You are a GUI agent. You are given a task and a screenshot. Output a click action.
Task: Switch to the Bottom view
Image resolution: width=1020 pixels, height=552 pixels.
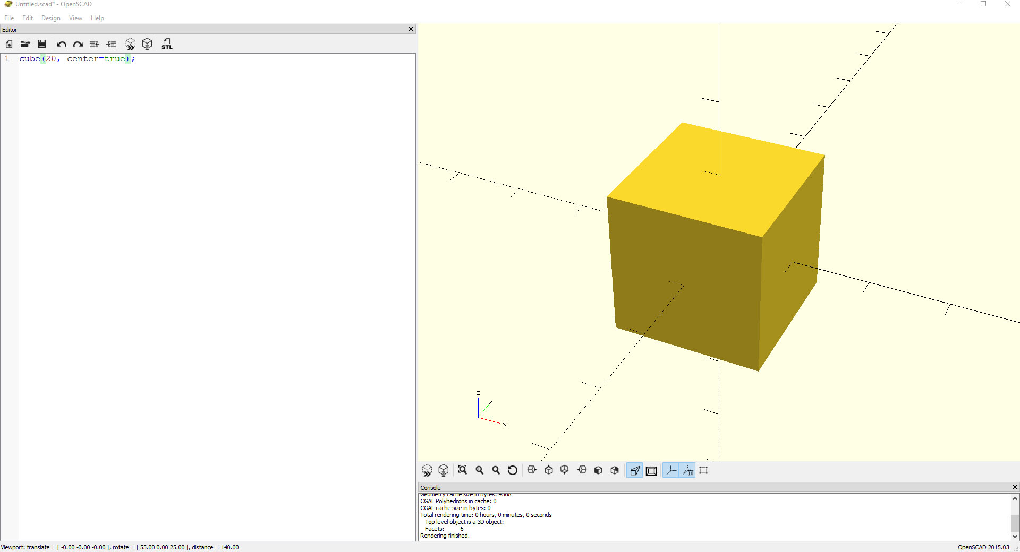565,470
